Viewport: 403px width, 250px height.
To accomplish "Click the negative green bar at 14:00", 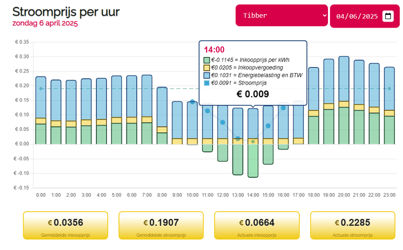I will point(253,160).
